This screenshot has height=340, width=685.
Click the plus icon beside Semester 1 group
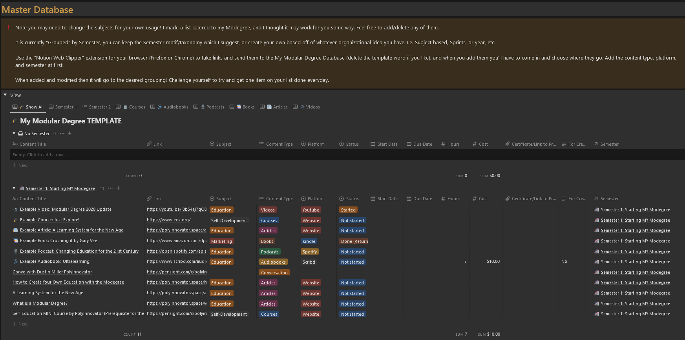point(118,188)
